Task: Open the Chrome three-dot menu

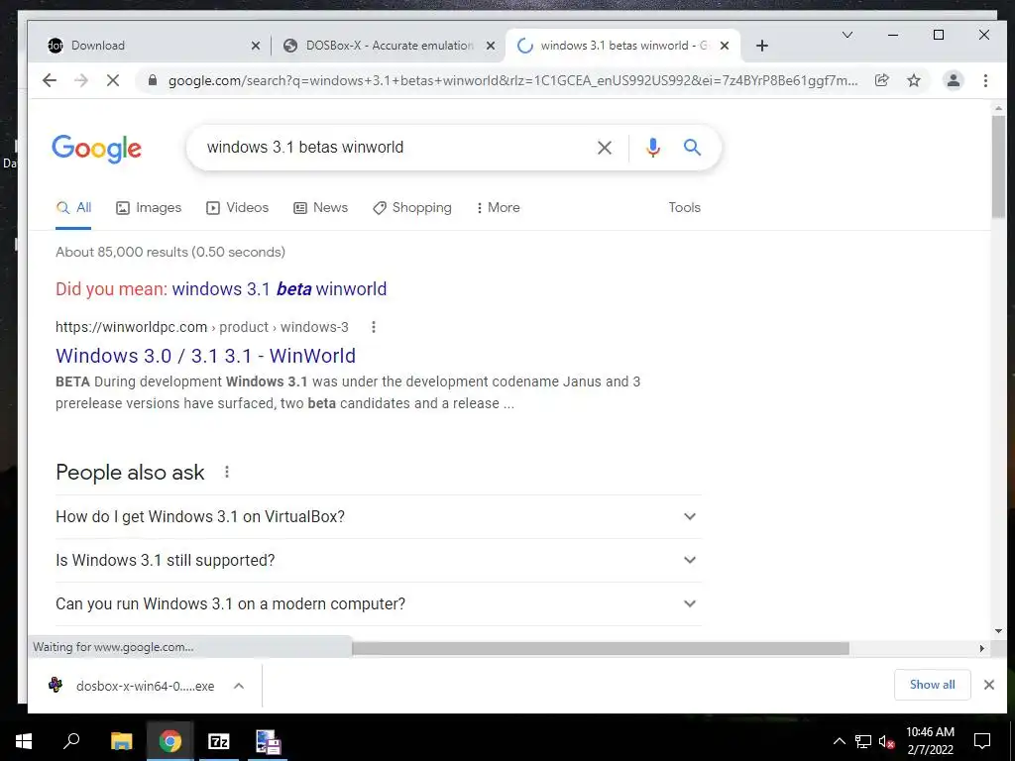Action: click(985, 80)
